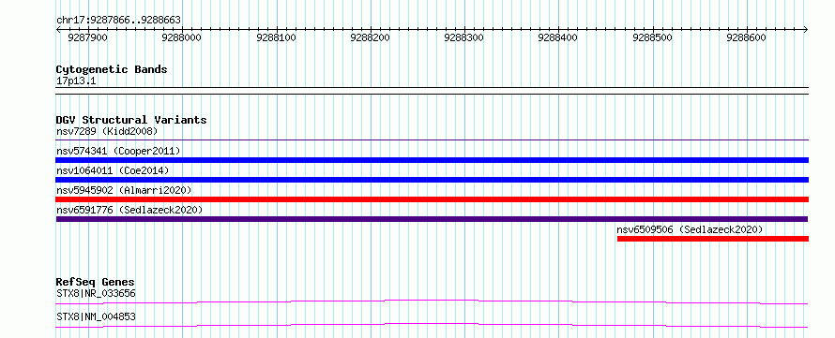
Task: Click the STX8|NR_033656 magenta intron line
Action: tap(432, 301)
